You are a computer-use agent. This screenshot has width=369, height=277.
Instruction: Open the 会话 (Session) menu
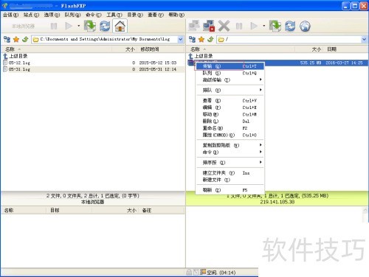click(x=10, y=15)
